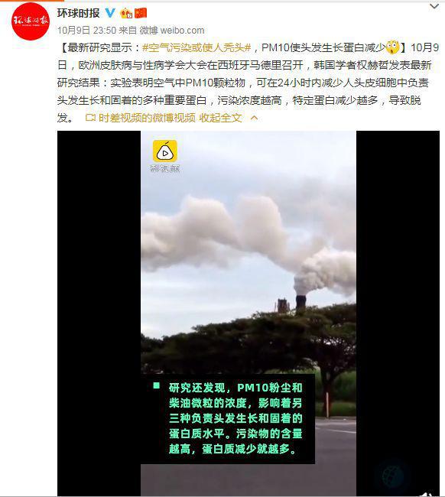
Task: Click the video camera icon before 时差视频
Action: 90,118
